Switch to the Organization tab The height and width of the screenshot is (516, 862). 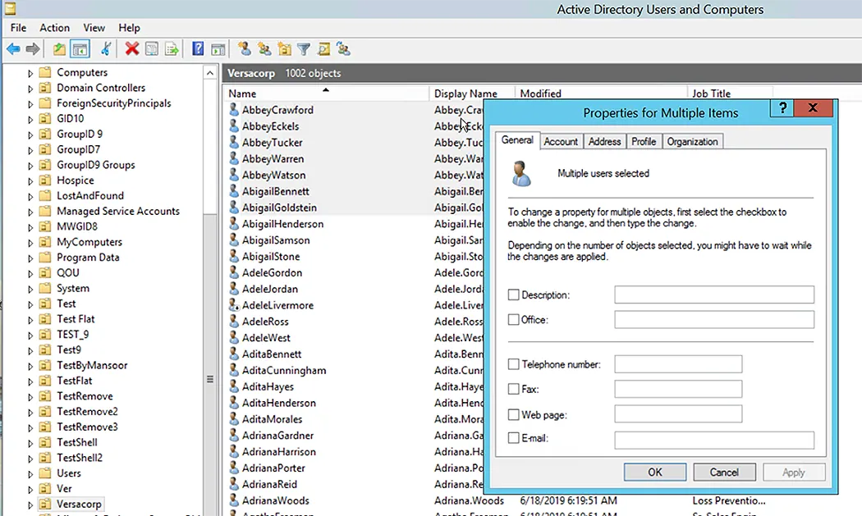[x=692, y=141]
